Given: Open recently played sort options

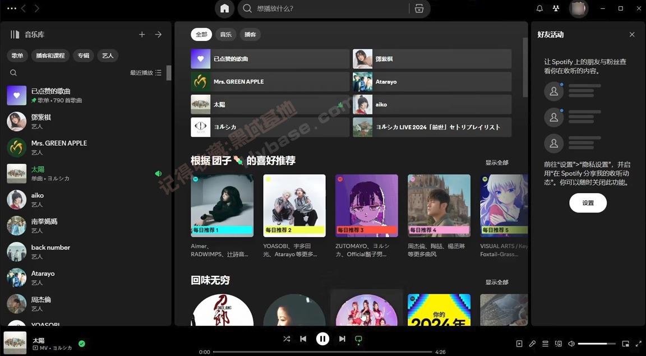Looking at the screenshot, I should pyautogui.click(x=146, y=72).
